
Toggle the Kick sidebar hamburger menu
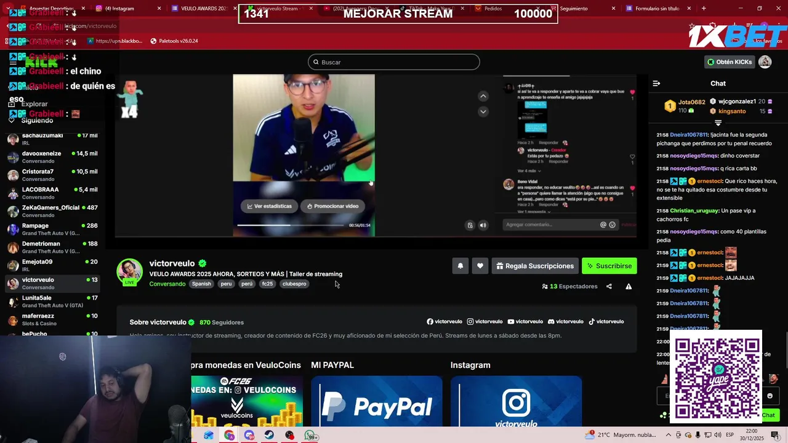point(13,62)
